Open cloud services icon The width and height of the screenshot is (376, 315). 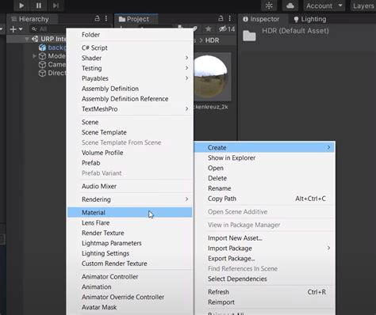tap(290, 6)
